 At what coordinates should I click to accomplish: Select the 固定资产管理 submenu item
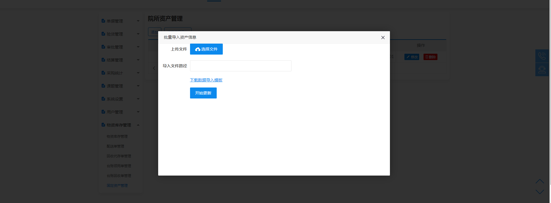coord(117,186)
